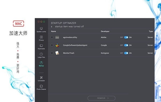Click the red MAC badge logo
This screenshot has width=161, height=102.
(19, 24)
